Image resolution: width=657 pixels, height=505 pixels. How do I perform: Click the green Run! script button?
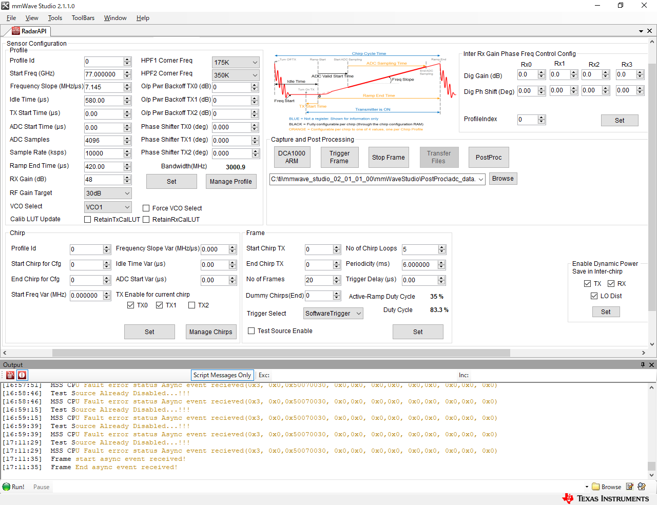coord(14,487)
